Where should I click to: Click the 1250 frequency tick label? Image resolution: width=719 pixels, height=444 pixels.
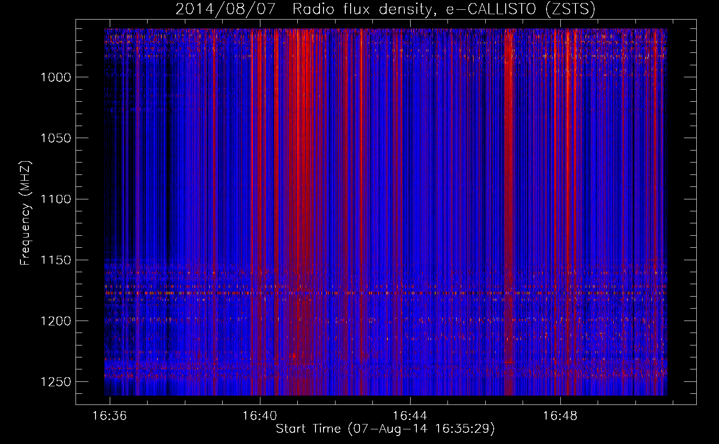[x=56, y=382]
